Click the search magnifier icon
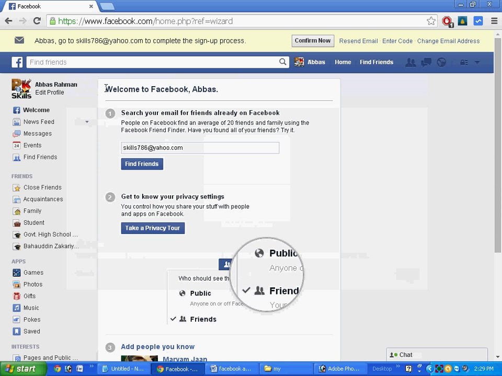Viewport: 502px width, 376px height. tap(282, 62)
